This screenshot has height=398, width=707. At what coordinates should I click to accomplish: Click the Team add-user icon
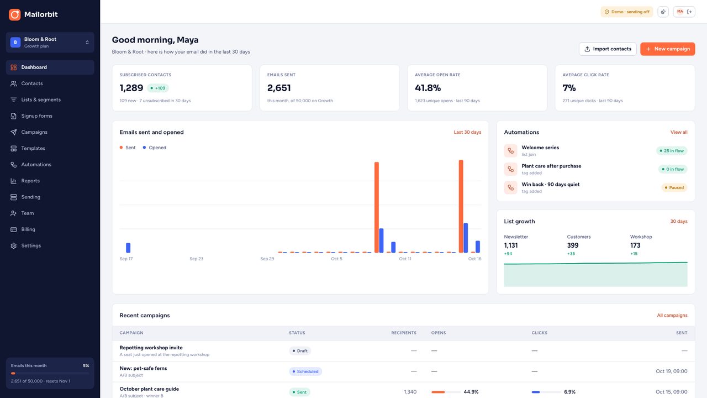click(14, 213)
